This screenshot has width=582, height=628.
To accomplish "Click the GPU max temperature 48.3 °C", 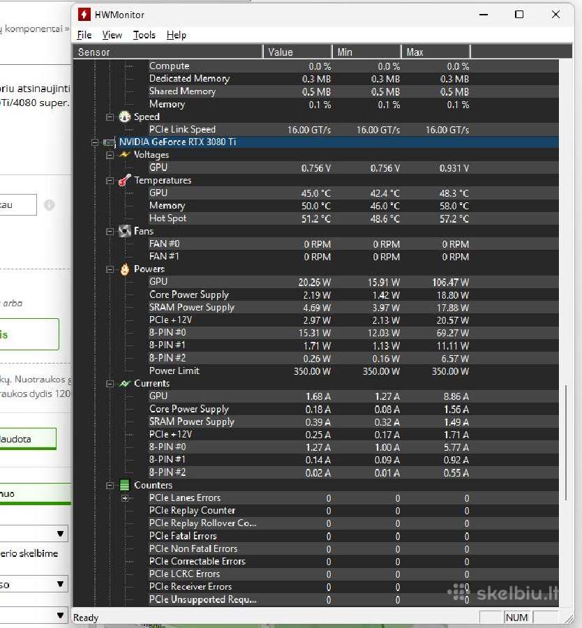I will click(x=454, y=193).
